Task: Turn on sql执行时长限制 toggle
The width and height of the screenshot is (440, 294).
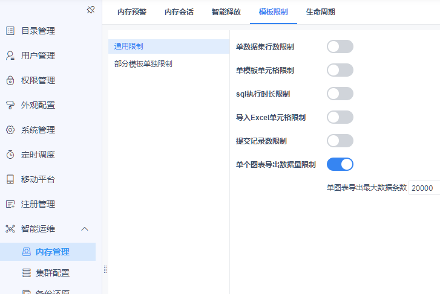Action: tap(340, 94)
